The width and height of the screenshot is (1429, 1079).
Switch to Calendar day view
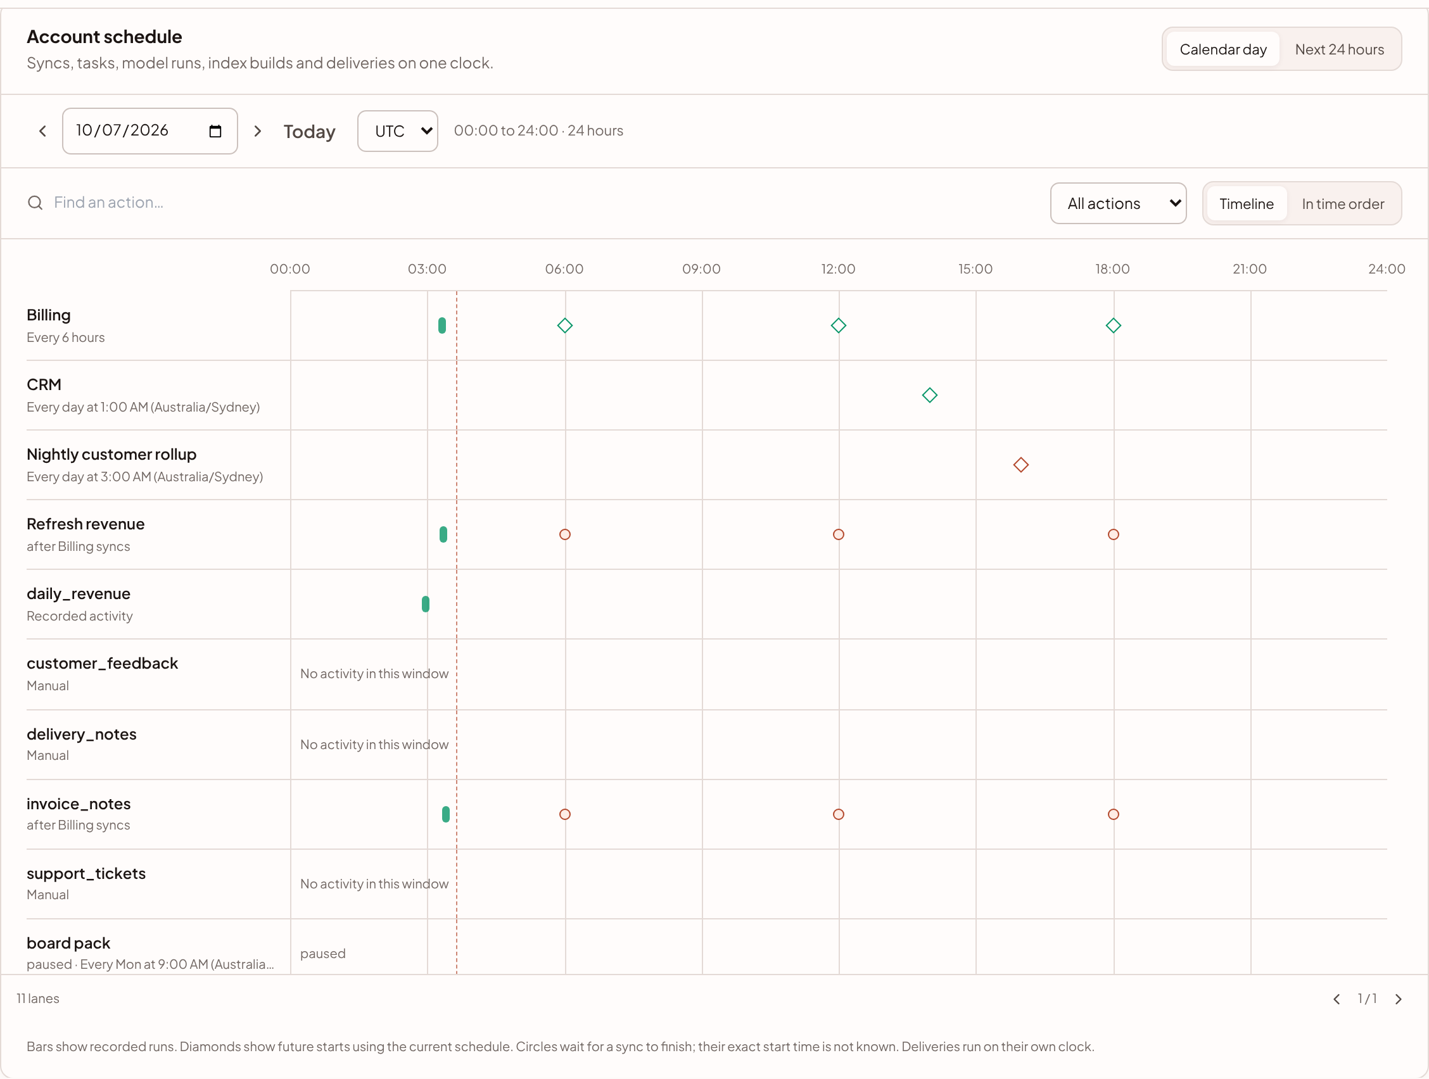tap(1223, 49)
